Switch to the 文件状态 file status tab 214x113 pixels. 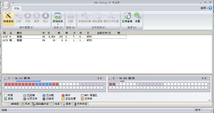(x=80, y=104)
